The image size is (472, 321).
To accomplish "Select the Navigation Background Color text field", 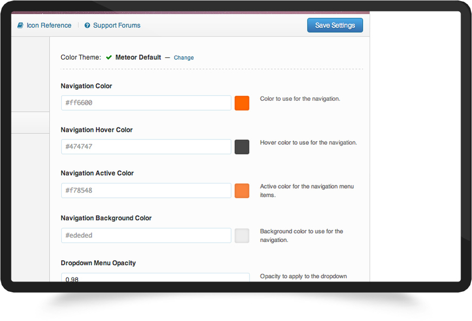I will point(146,235).
